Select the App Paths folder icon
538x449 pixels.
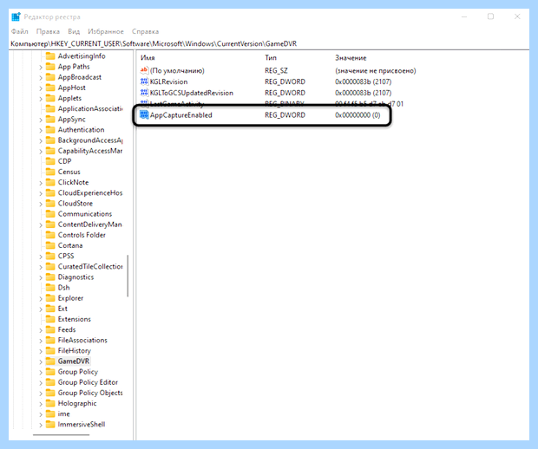tap(50, 67)
